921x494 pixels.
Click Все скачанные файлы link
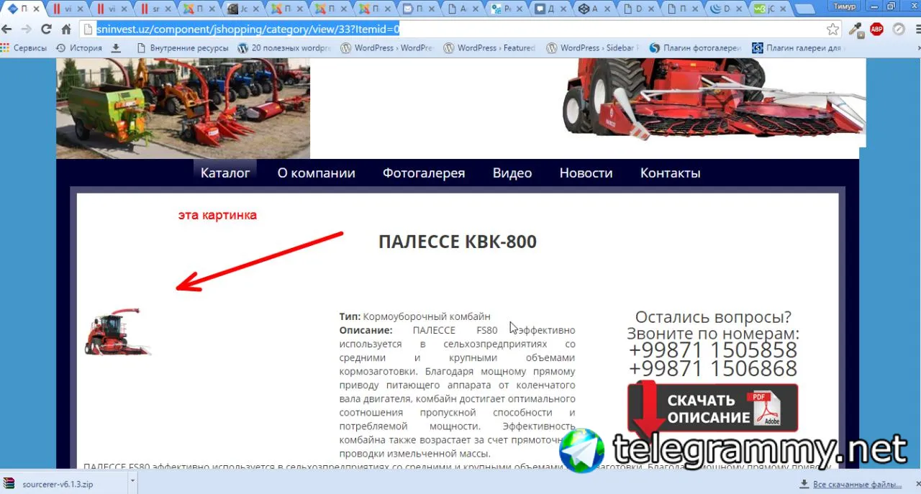tap(857, 485)
